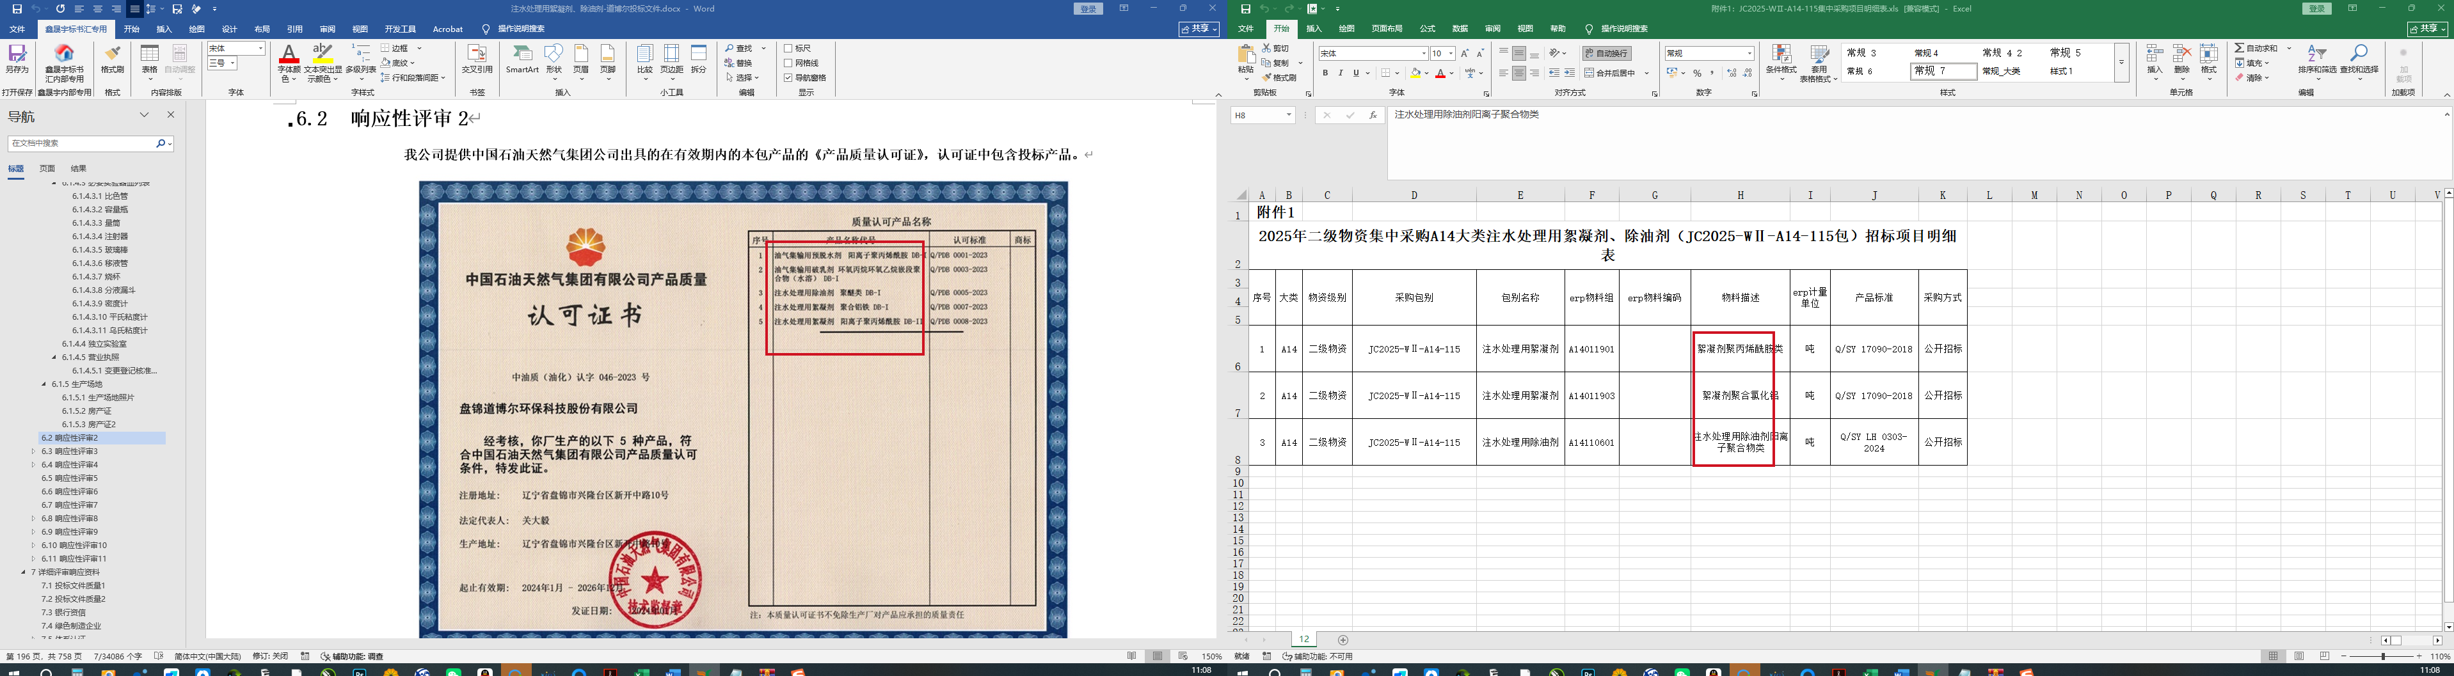Toggle justify alignment in Word quick access toolbar
Viewport: 2454px width, 676px height.
coord(135,8)
